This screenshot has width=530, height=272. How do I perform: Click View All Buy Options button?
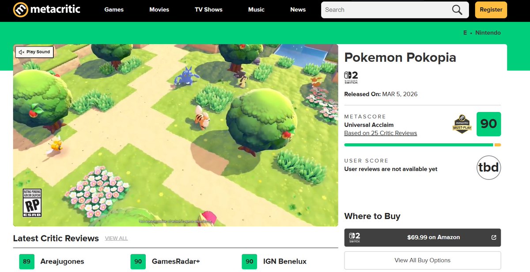tap(423, 261)
